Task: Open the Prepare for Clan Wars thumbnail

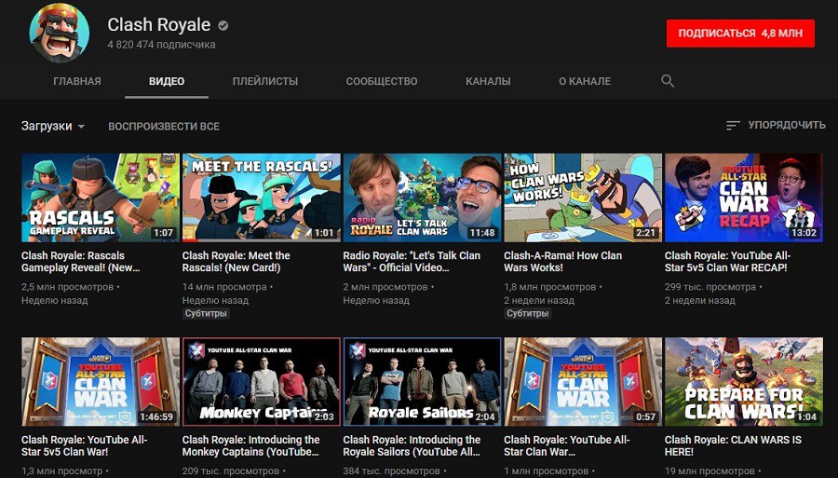Action: pos(744,382)
